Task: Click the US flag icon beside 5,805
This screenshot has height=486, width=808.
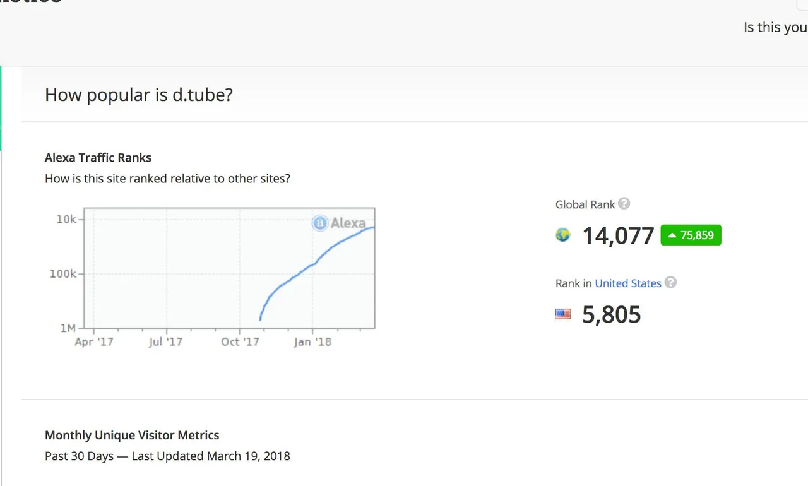Action: (x=562, y=314)
